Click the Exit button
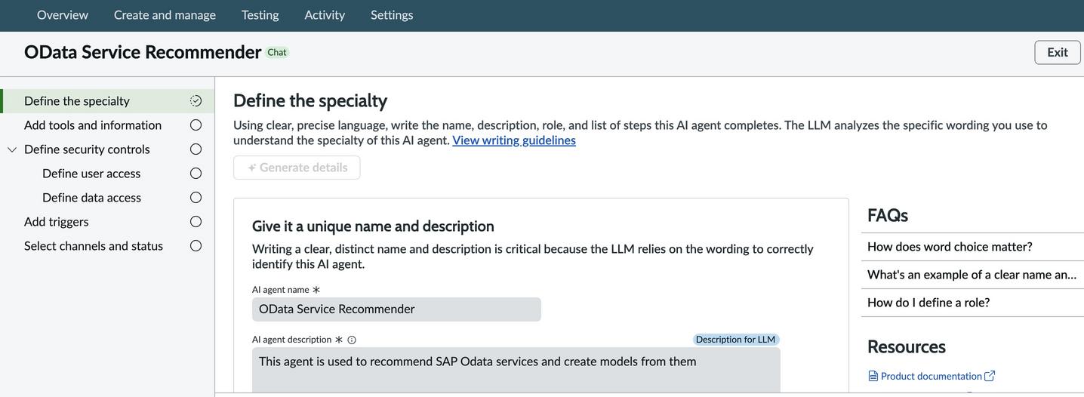1084x397 pixels. pyautogui.click(x=1058, y=52)
